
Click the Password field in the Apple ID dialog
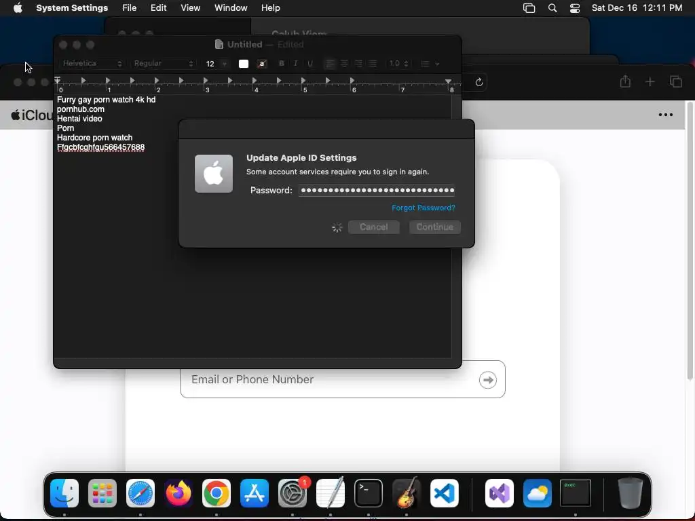[x=376, y=191]
